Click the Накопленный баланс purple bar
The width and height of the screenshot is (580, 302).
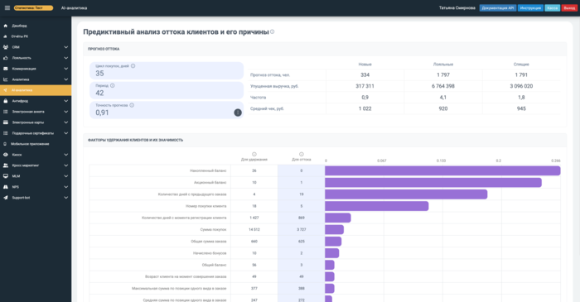tap(442, 170)
